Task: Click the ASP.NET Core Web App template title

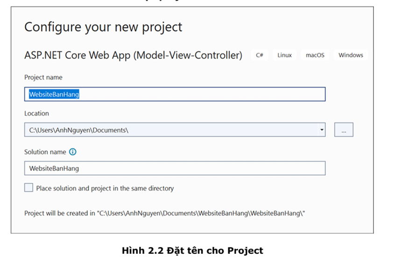Action: [133, 55]
